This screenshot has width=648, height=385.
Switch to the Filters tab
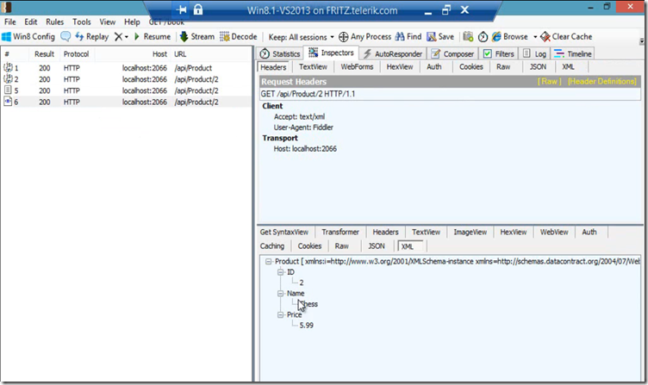click(x=499, y=53)
